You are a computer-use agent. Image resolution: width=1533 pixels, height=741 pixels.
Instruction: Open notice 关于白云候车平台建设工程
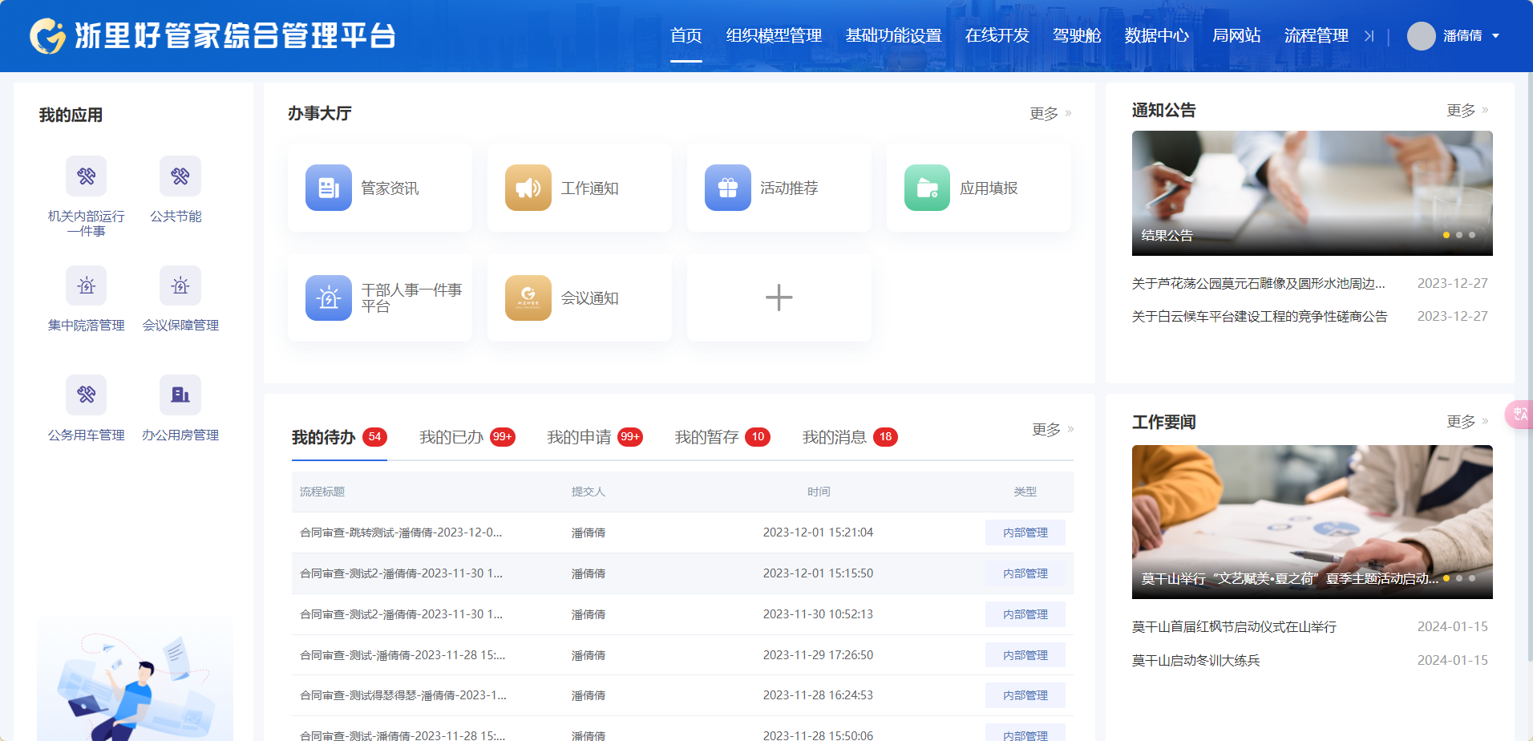1260,316
